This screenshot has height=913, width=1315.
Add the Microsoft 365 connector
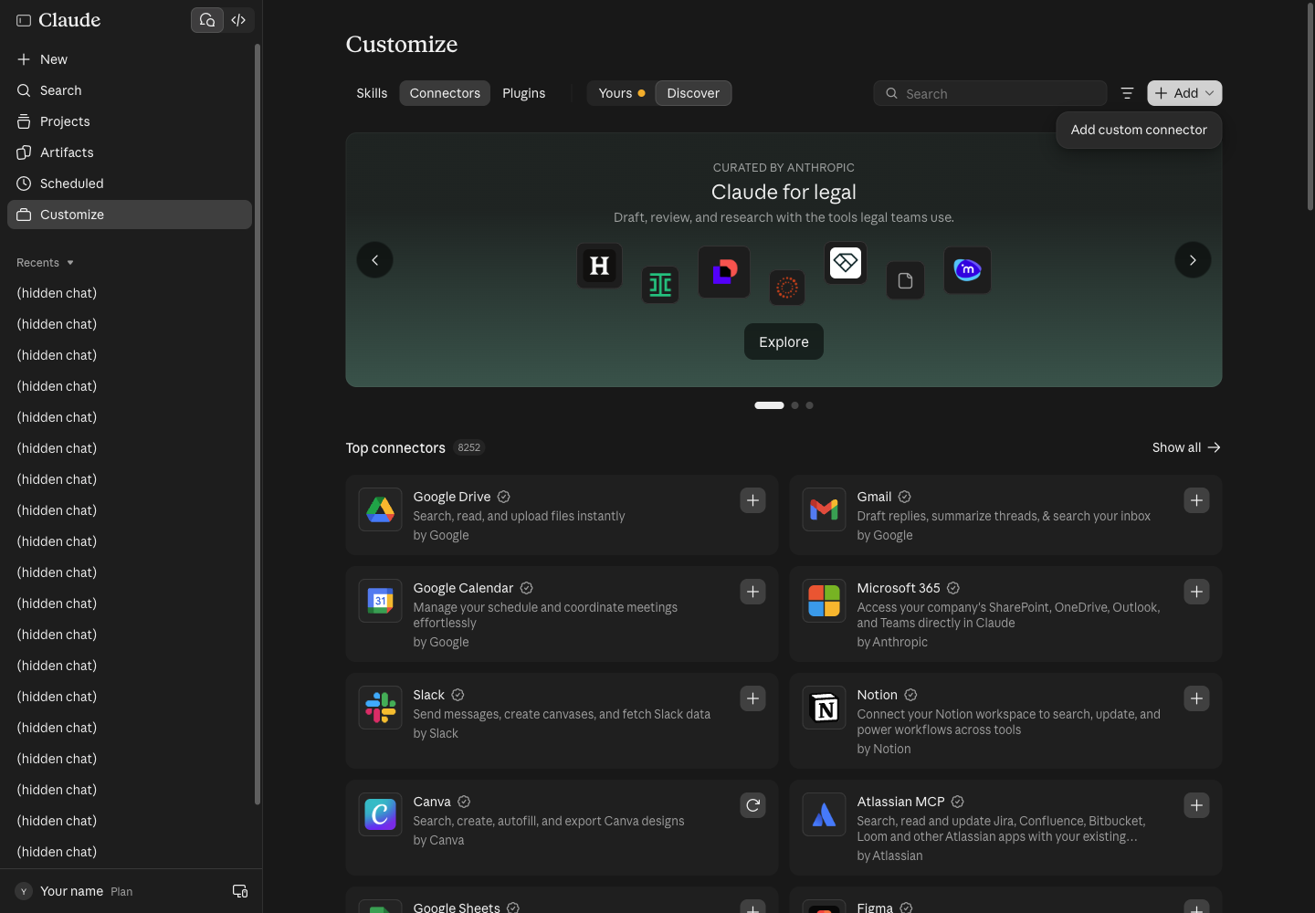1196,592
